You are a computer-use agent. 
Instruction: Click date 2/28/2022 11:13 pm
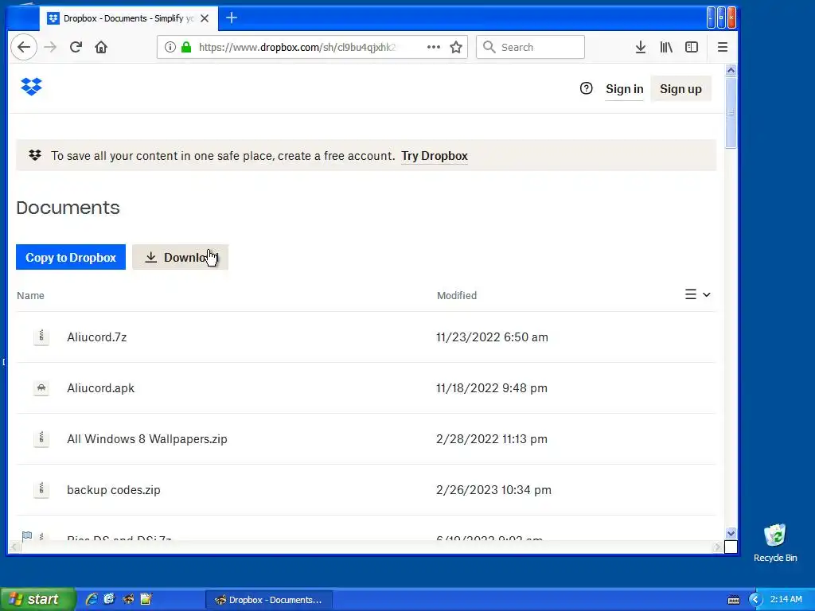(x=492, y=439)
